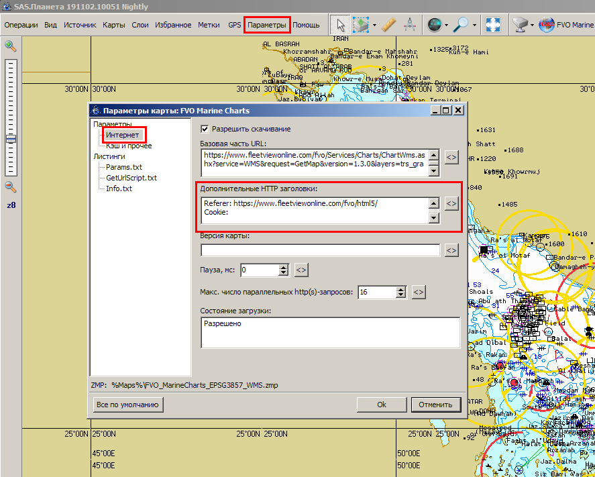This screenshot has height=477, width=595.
Task: Increase the 'Пауза, мс' value with up arrow
Action: click(x=284, y=267)
